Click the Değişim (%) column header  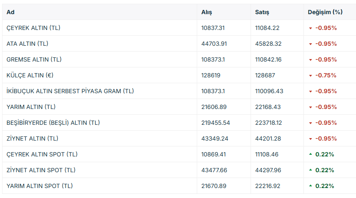click(x=325, y=12)
